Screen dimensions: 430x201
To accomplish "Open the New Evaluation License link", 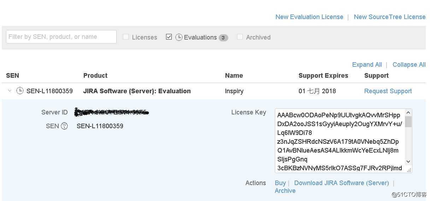I will click(x=309, y=17).
